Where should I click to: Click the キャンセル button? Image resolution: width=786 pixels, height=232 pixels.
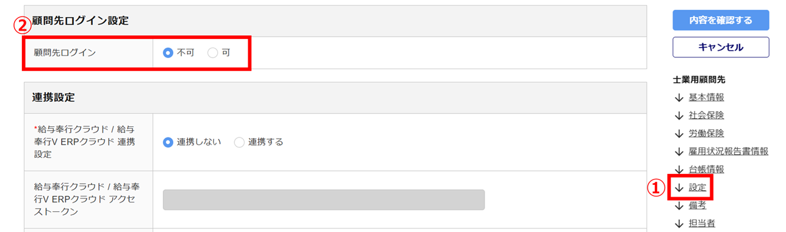(721, 48)
